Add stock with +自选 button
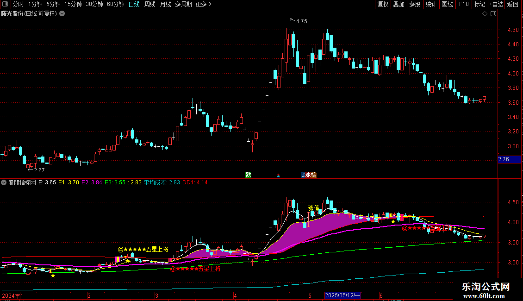Viewport: 523px width, 301px height. 496,4
